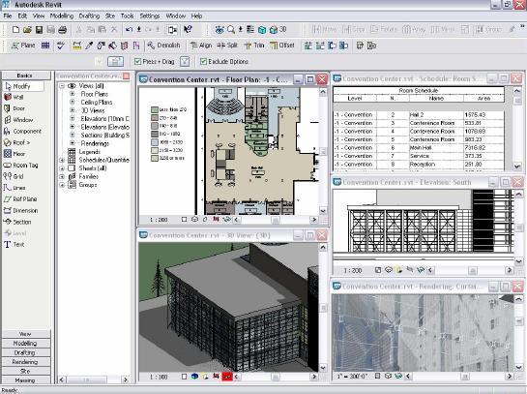Screen dimensions: 527x394
Task: Select the Section tool in Basics
Action: pyautogui.click(x=17, y=222)
